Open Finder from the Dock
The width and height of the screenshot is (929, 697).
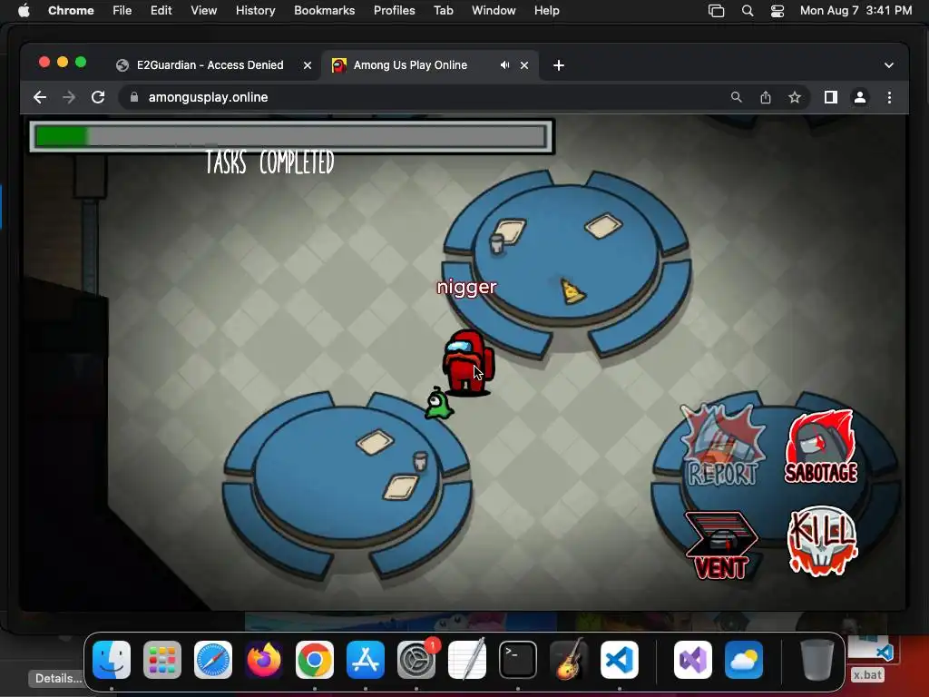click(112, 660)
